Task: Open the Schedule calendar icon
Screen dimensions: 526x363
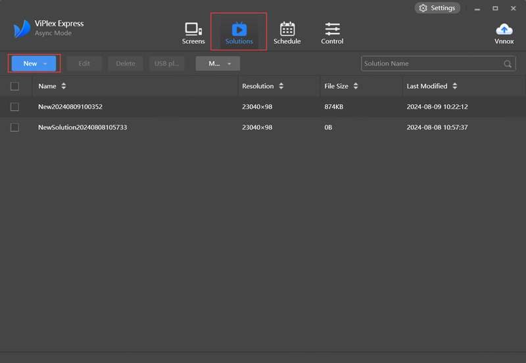Action: 287,29
